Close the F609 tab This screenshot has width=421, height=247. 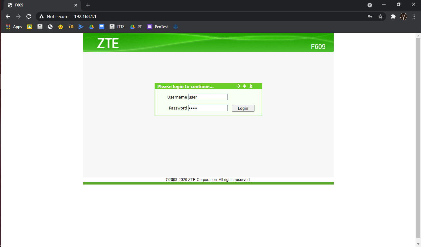tap(76, 5)
